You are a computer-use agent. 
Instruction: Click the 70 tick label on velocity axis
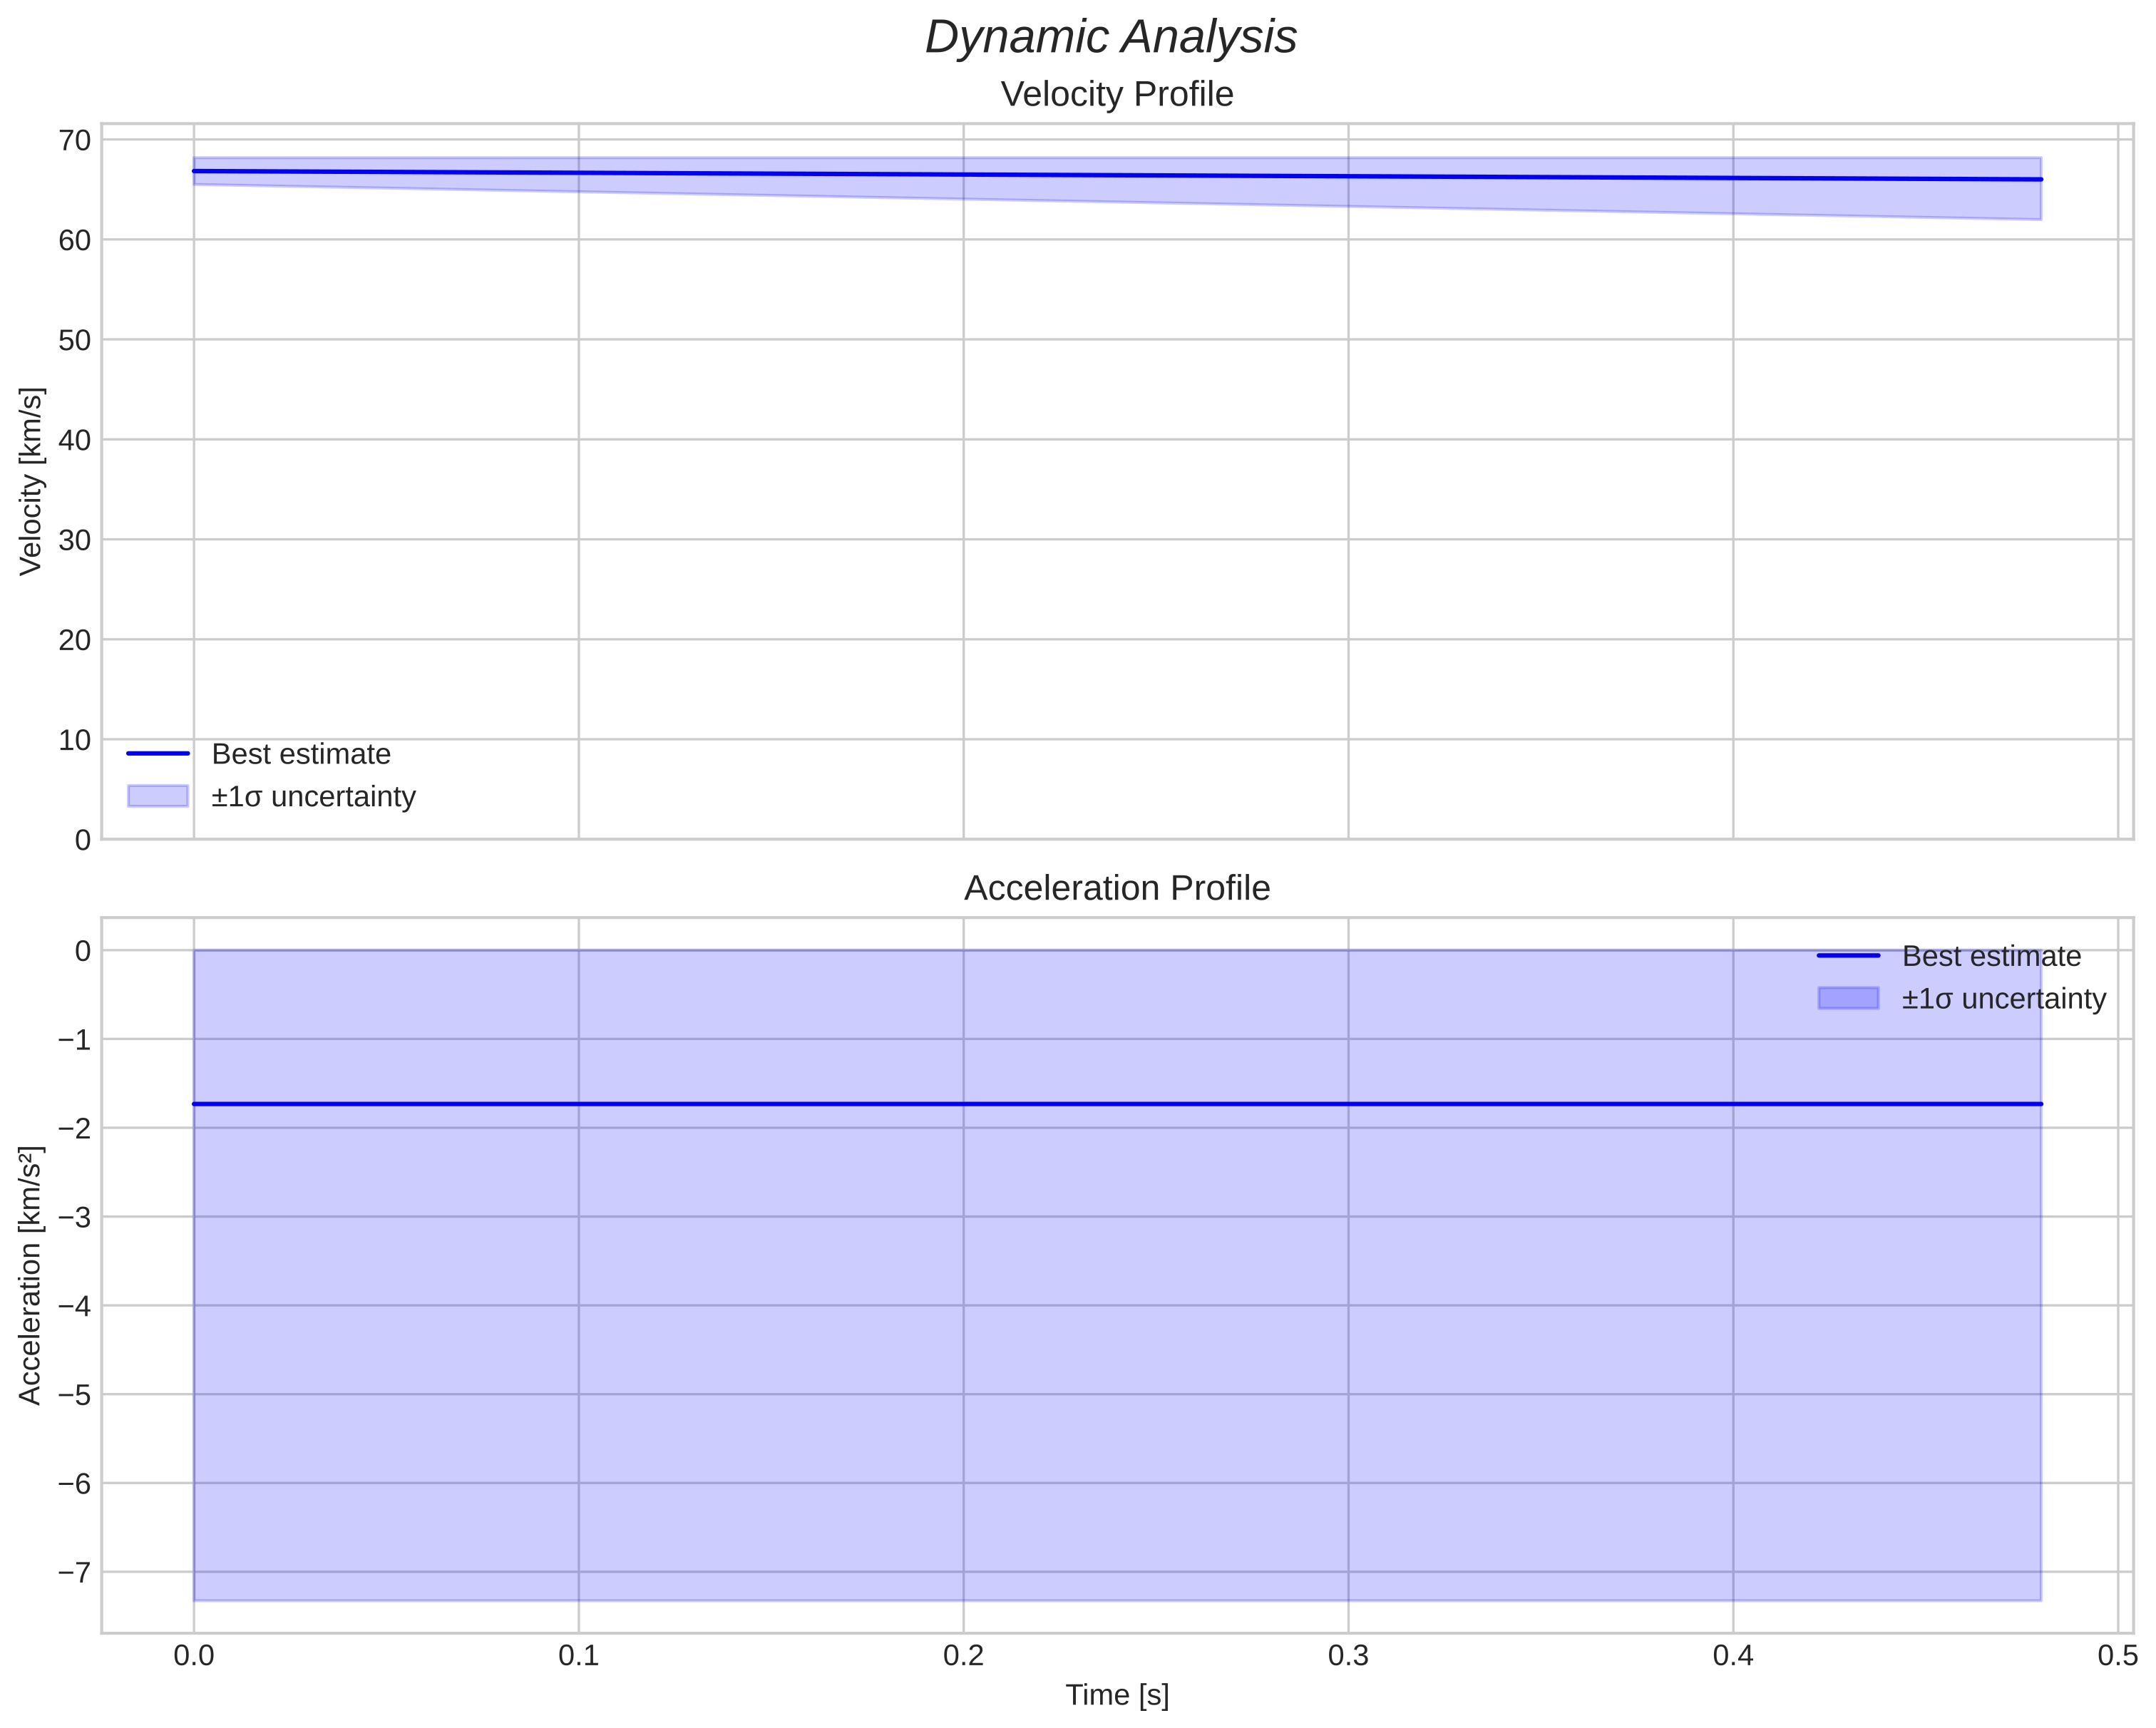pyautogui.click(x=74, y=140)
